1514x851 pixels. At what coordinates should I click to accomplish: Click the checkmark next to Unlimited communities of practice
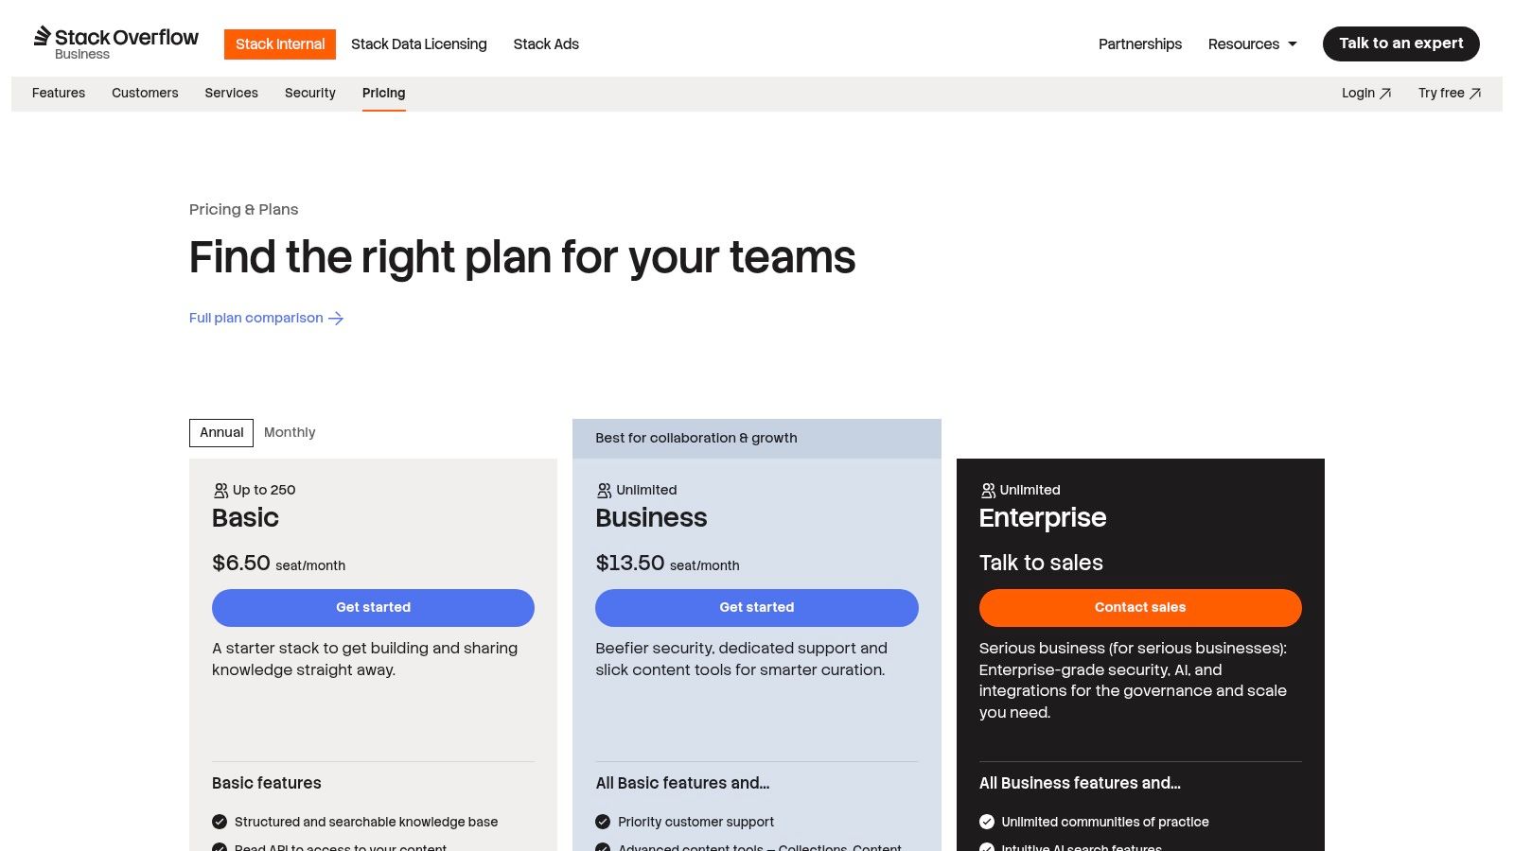tap(987, 822)
